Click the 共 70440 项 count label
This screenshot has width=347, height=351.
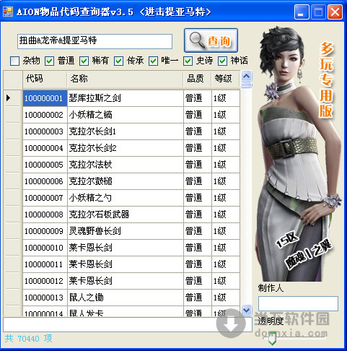pyautogui.click(x=28, y=339)
